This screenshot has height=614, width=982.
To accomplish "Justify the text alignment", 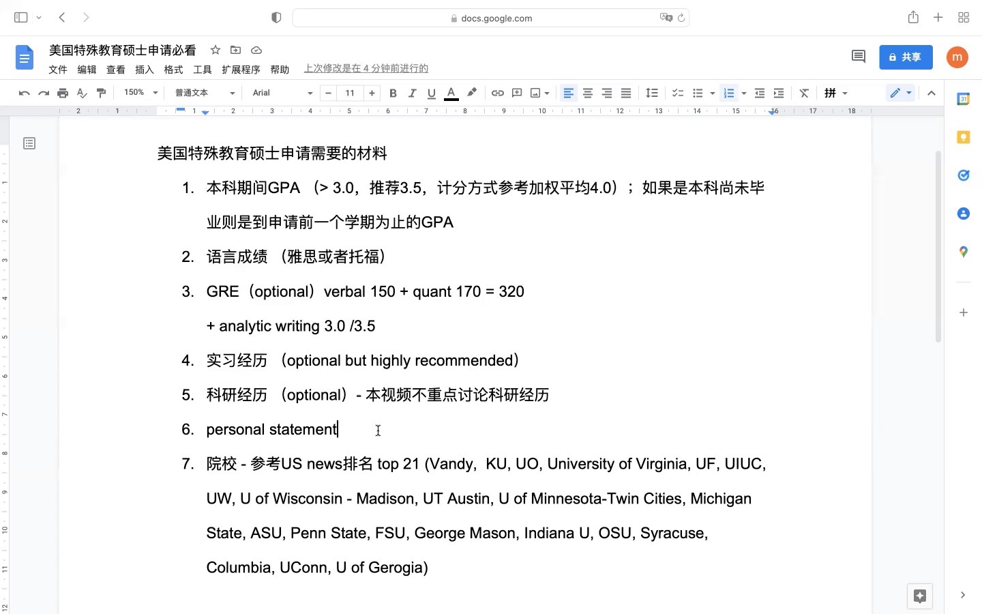I will 626,93.
